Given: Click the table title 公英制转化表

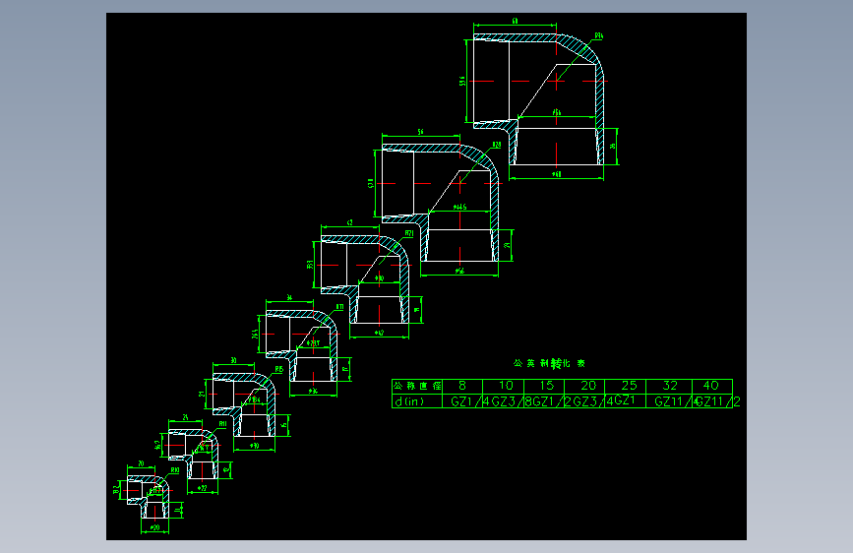Looking at the screenshot, I should [x=549, y=363].
